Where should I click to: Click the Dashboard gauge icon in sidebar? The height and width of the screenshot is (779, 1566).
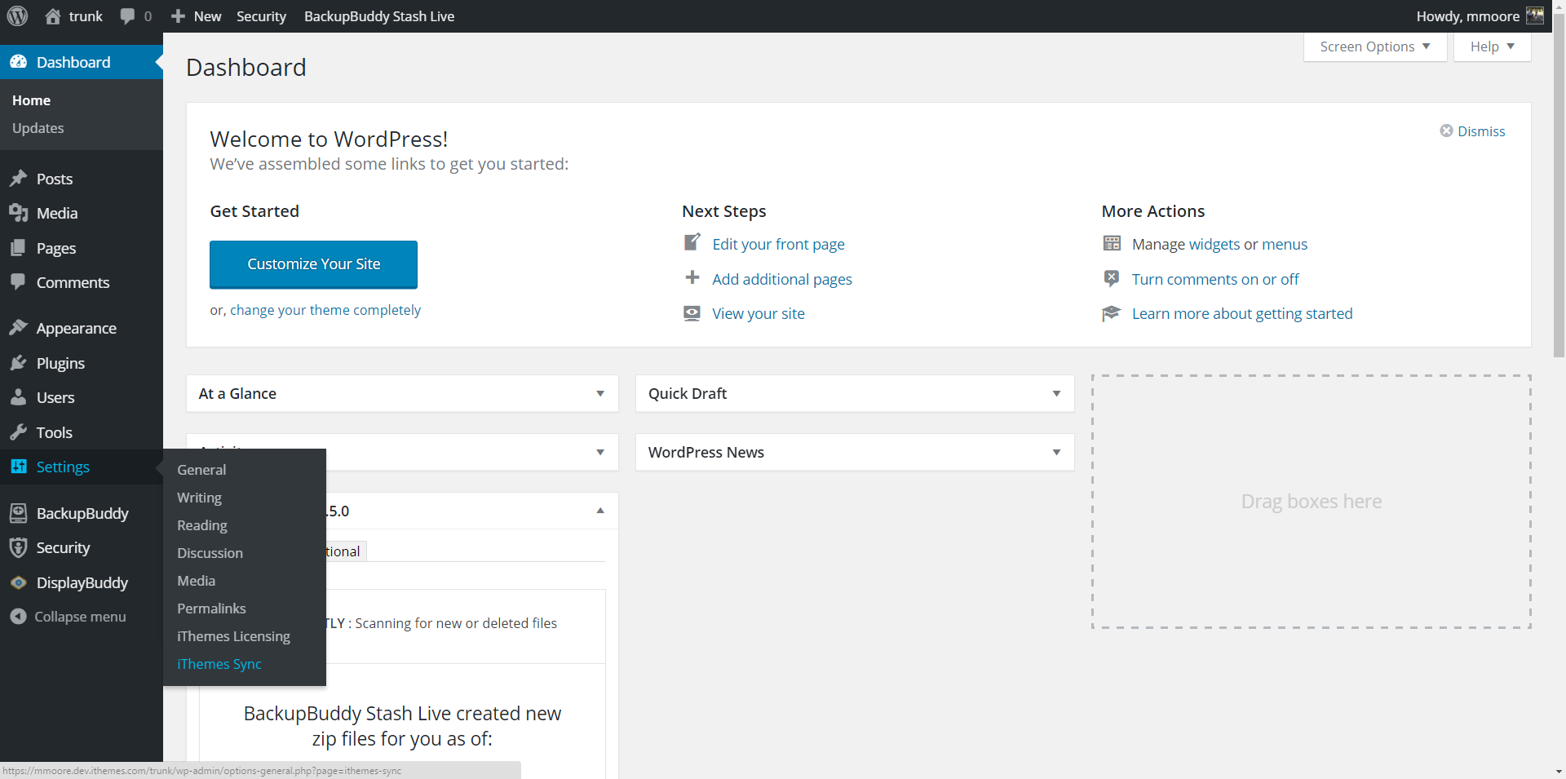point(18,62)
